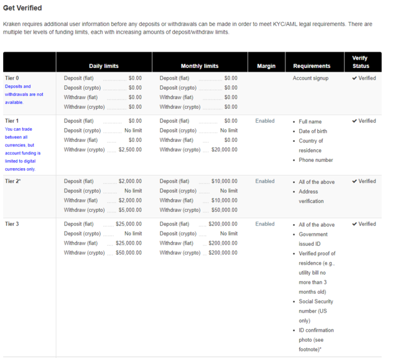398x358 pixels.
Task: Click 'Phone number' requirement
Action: [316, 160]
